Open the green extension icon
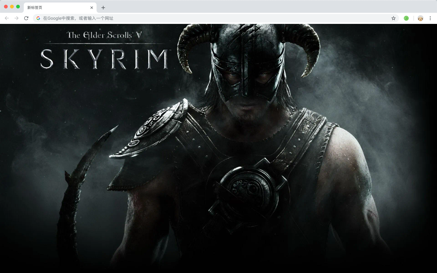Screen dimensions: 437x273 tap(406, 18)
